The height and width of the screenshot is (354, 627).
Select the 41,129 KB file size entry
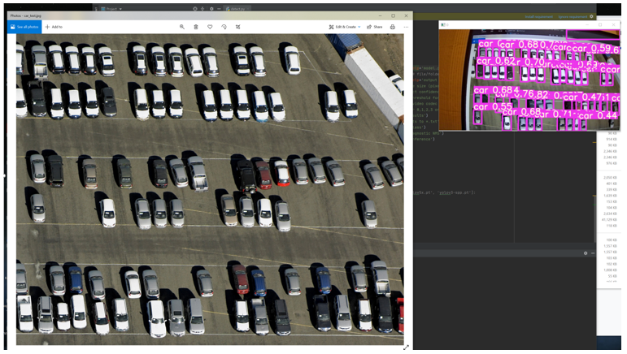point(609,219)
